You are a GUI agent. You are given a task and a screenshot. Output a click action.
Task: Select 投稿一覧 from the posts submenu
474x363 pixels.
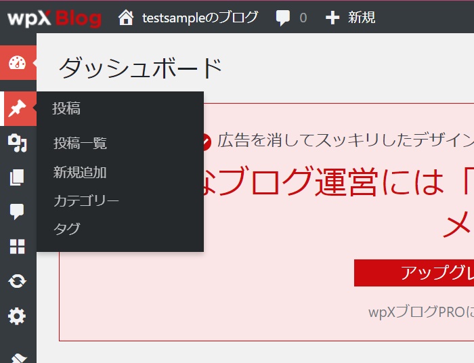point(80,144)
